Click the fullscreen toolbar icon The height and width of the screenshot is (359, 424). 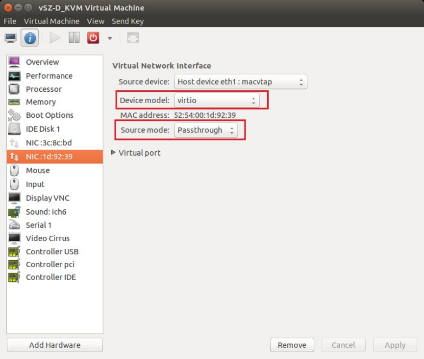(133, 38)
